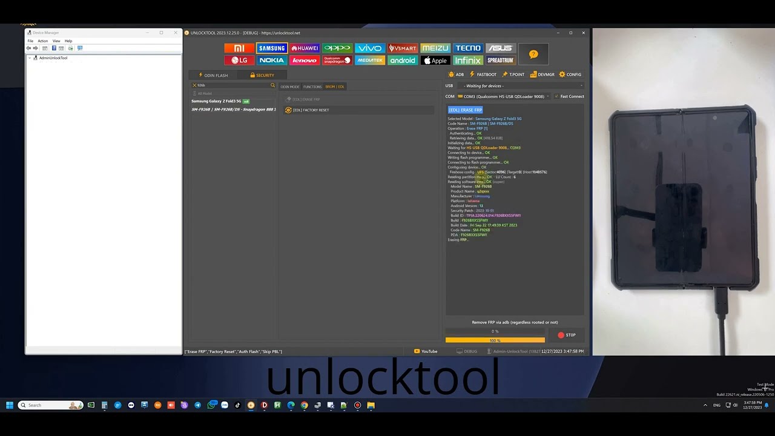Open the ADB tool button
The image size is (775, 436).
(x=456, y=74)
